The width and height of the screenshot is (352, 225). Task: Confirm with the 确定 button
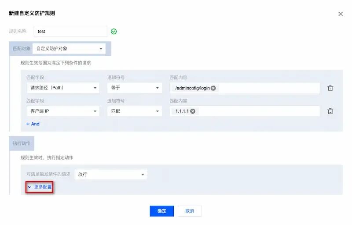click(162, 211)
